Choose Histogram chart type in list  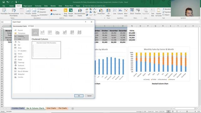coord(21,68)
